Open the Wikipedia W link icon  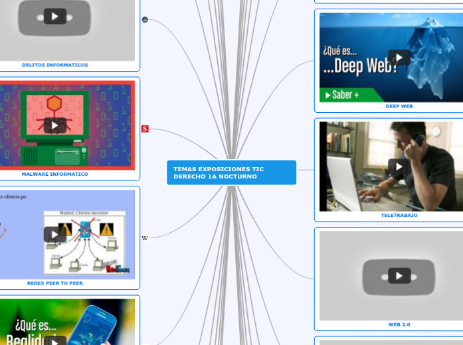pyautogui.click(x=145, y=238)
